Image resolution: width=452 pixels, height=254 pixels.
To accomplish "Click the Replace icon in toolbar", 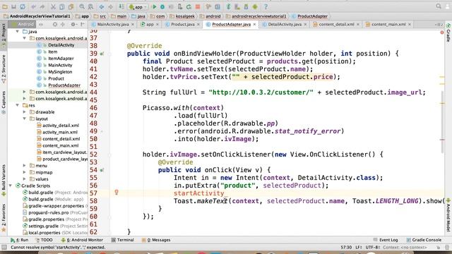I will coord(90,6).
